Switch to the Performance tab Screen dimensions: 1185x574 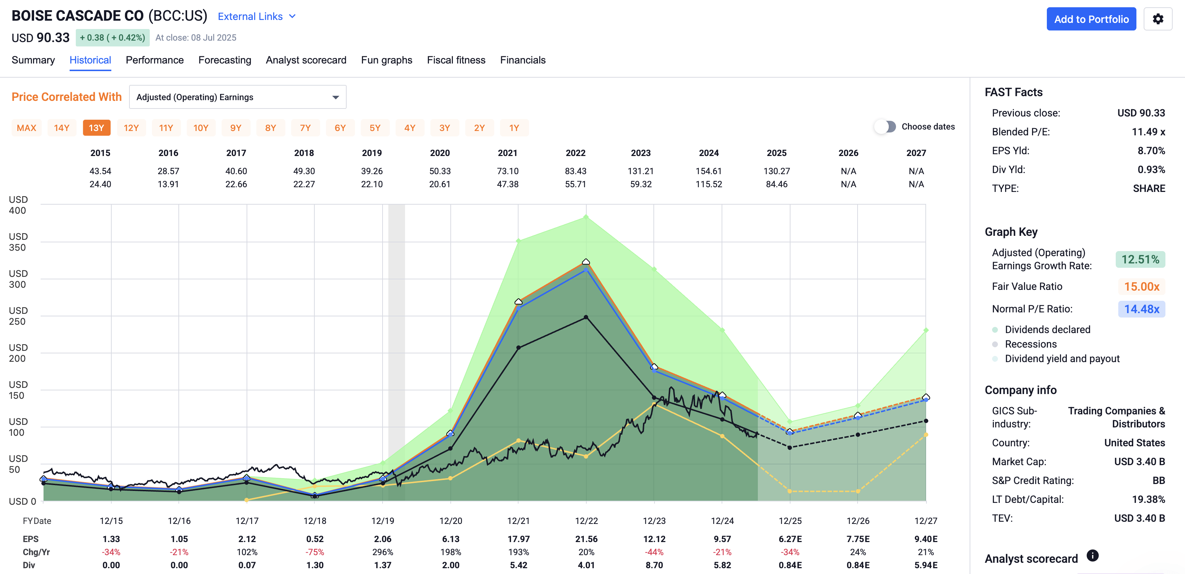pyautogui.click(x=154, y=60)
